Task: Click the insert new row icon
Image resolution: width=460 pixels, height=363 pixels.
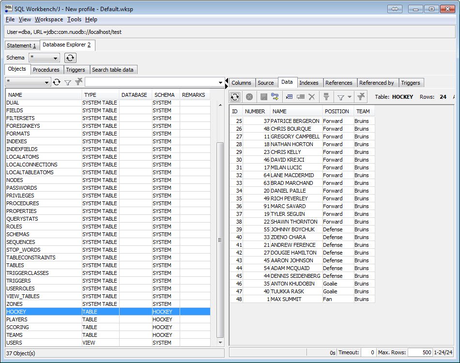Action: [x=289, y=96]
